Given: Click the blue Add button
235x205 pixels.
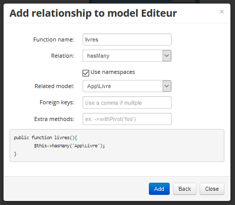Looking at the screenshot, I should click(x=159, y=189).
